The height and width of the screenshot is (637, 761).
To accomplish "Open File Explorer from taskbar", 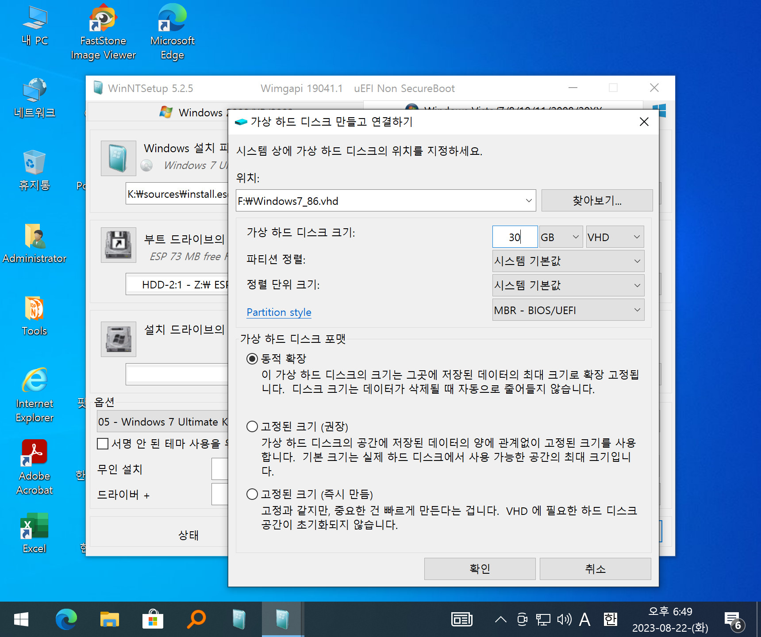I will (x=109, y=619).
